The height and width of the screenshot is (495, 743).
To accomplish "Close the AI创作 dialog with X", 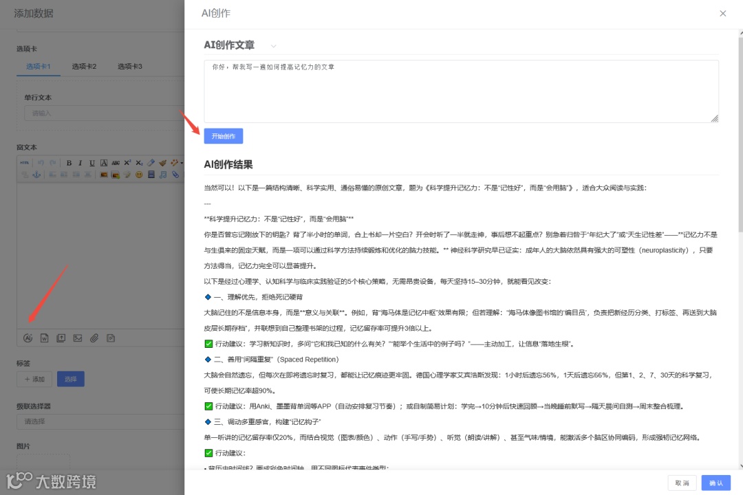I will coord(722,13).
